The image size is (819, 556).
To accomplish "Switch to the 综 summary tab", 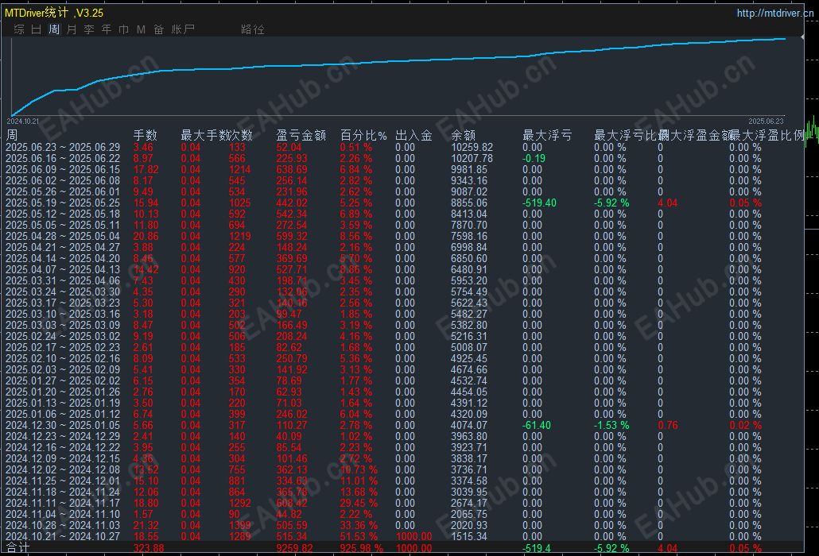I will [19, 29].
